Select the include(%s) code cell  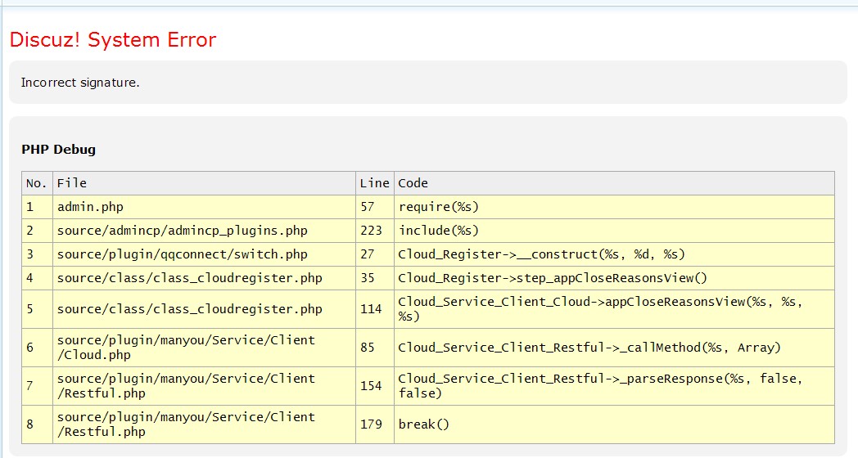pyautogui.click(x=439, y=231)
